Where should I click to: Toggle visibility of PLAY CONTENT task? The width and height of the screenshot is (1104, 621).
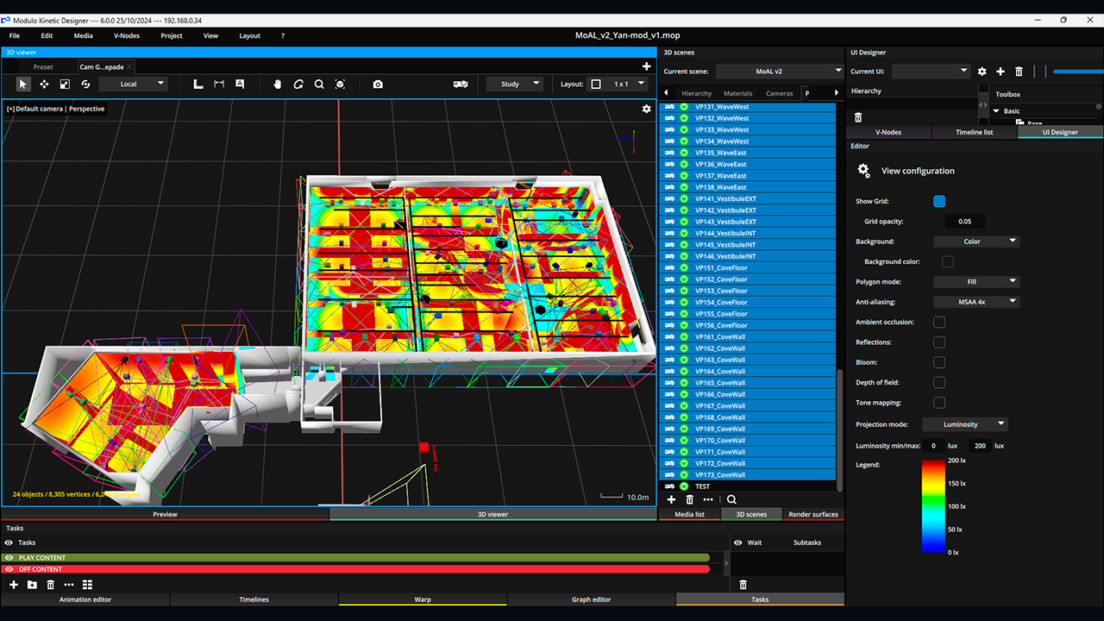(9, 558)
